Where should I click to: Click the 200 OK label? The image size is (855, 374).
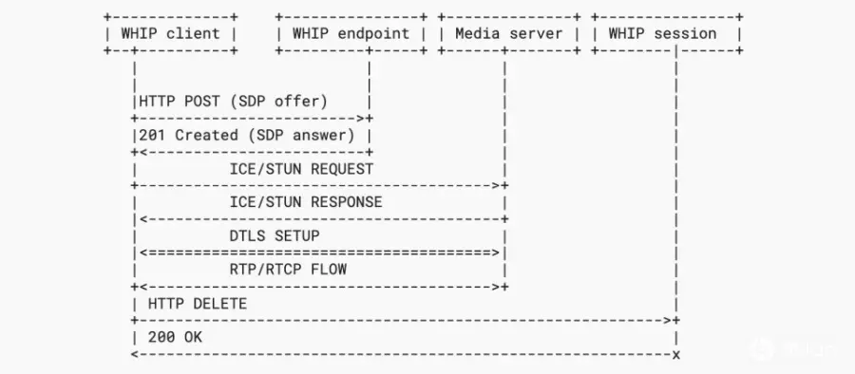pyautogui.click(x=175, y=338)
